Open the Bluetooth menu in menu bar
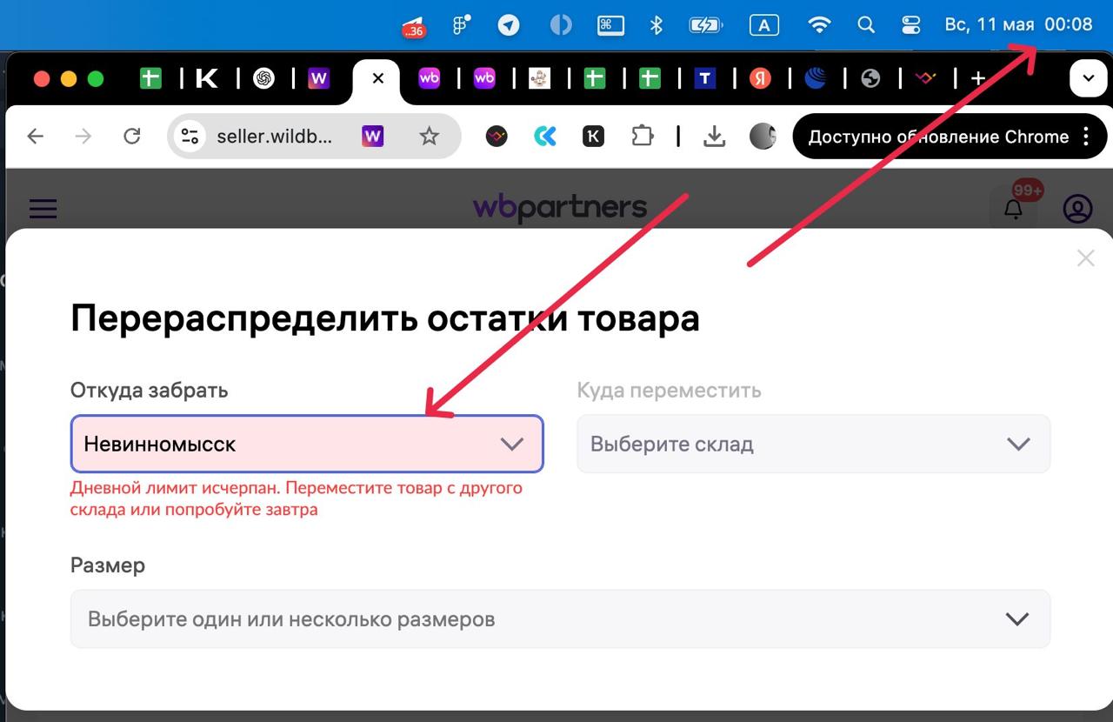The height and width of the screenshot is (722, 1113). pos(656,25)
